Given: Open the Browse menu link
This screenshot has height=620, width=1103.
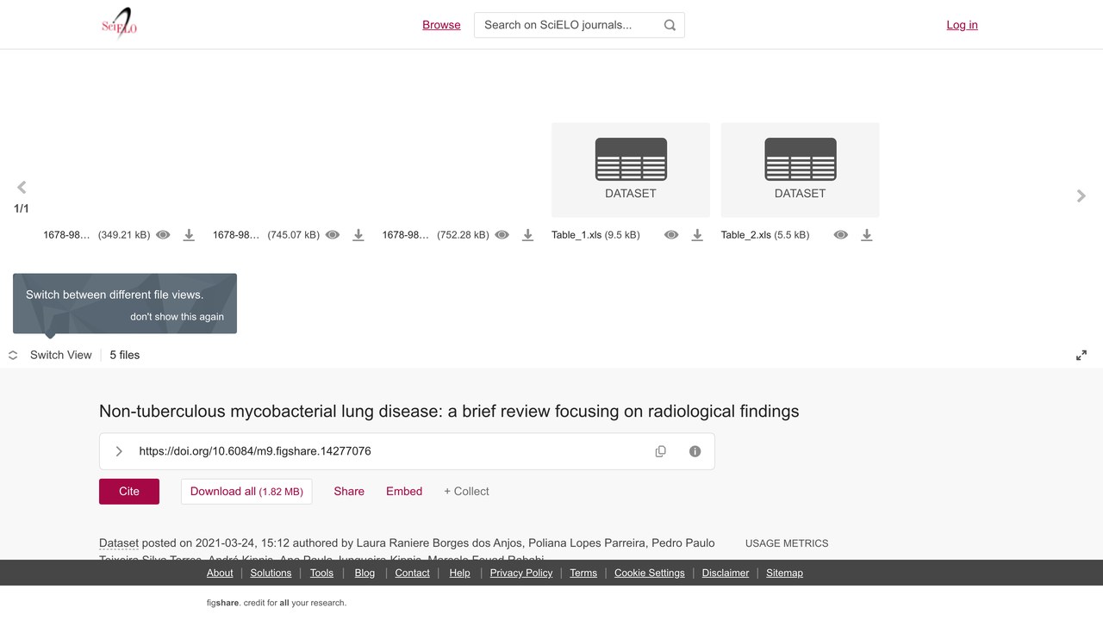Looking at the screenshot, I should [x=441, y=25].
